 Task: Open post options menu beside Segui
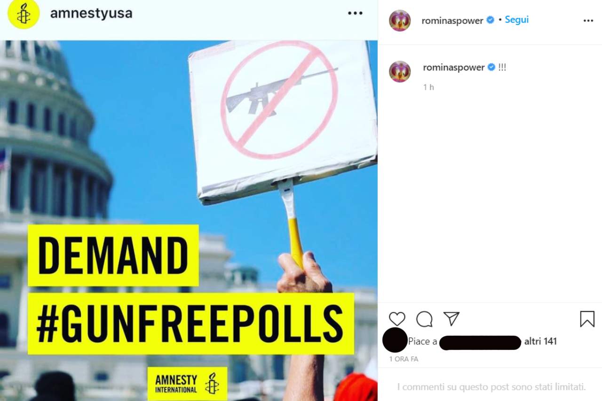(588, 21)
